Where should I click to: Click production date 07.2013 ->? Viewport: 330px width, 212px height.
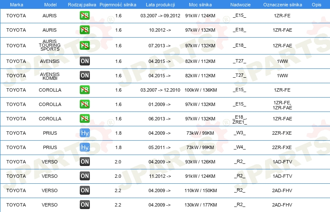160,46
